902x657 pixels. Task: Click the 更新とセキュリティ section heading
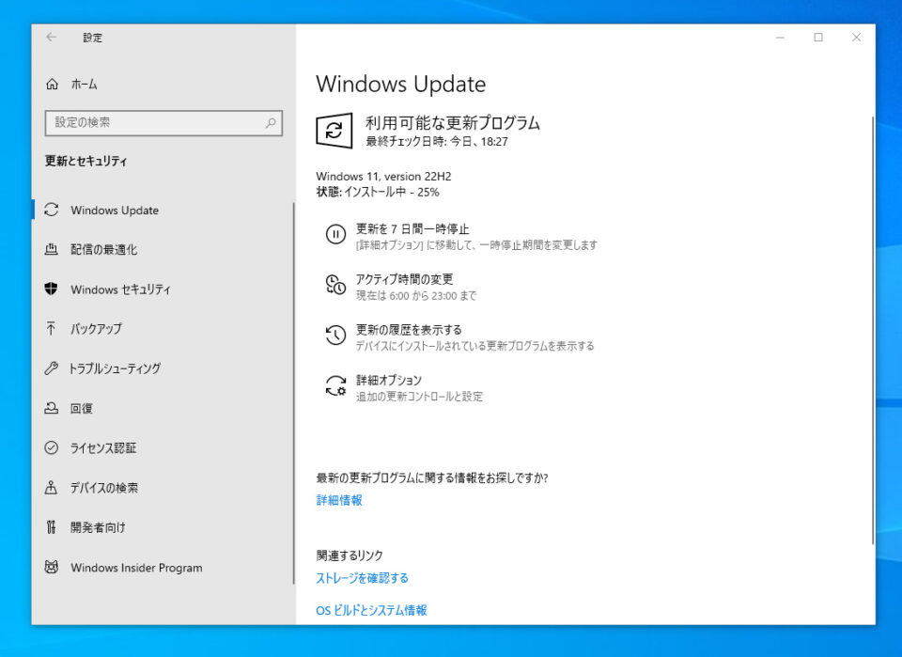86,161
